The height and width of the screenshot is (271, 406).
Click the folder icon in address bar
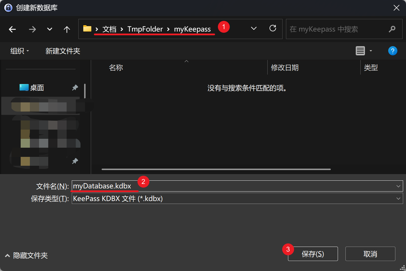click(87, 29)
